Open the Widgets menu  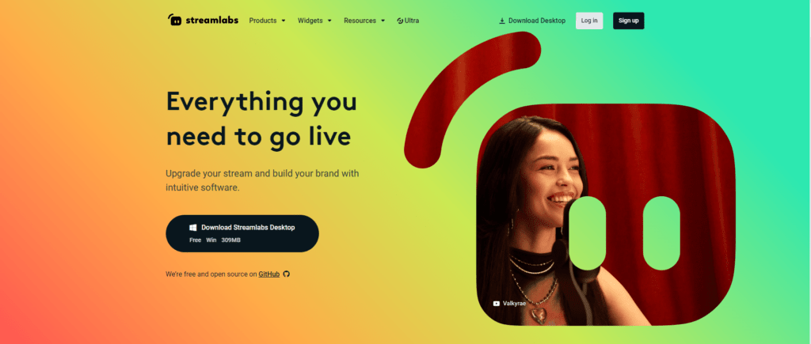314,21
